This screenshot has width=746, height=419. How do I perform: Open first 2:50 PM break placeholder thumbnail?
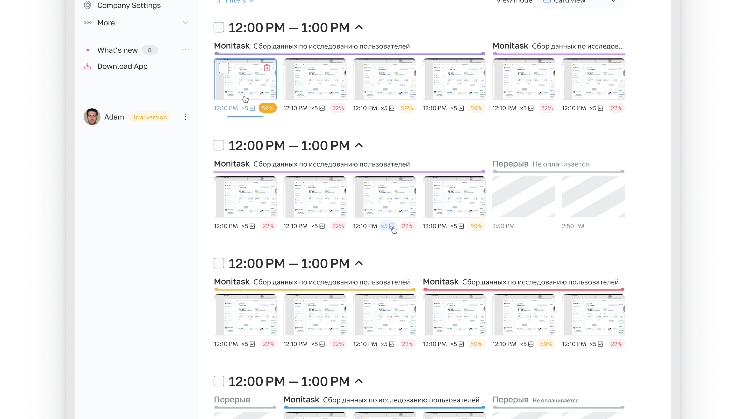click(523, 197)
